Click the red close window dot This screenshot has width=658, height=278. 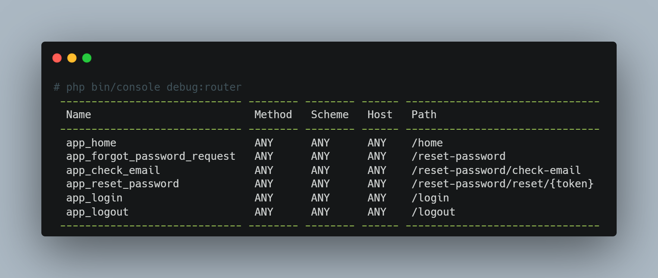coord(57,58)
